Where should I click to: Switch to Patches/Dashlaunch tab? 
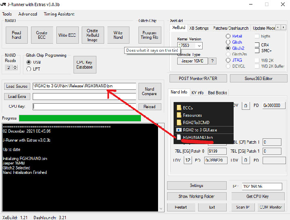[x=231, y=28]
